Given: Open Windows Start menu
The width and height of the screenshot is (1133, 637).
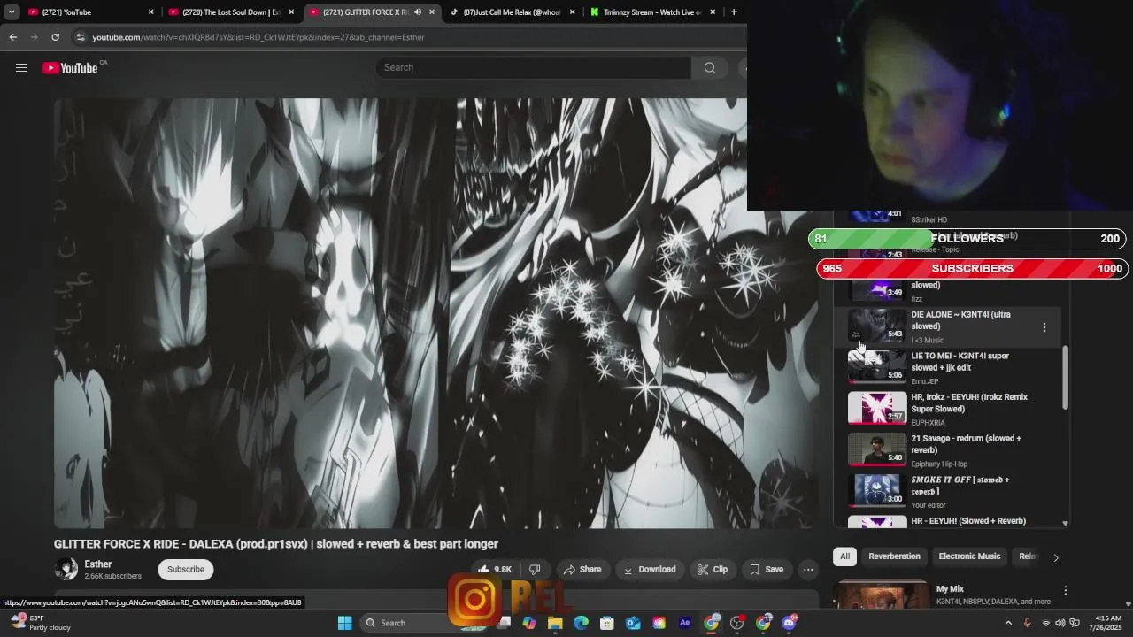Looking at the screenshot, I should pos(344,623).
